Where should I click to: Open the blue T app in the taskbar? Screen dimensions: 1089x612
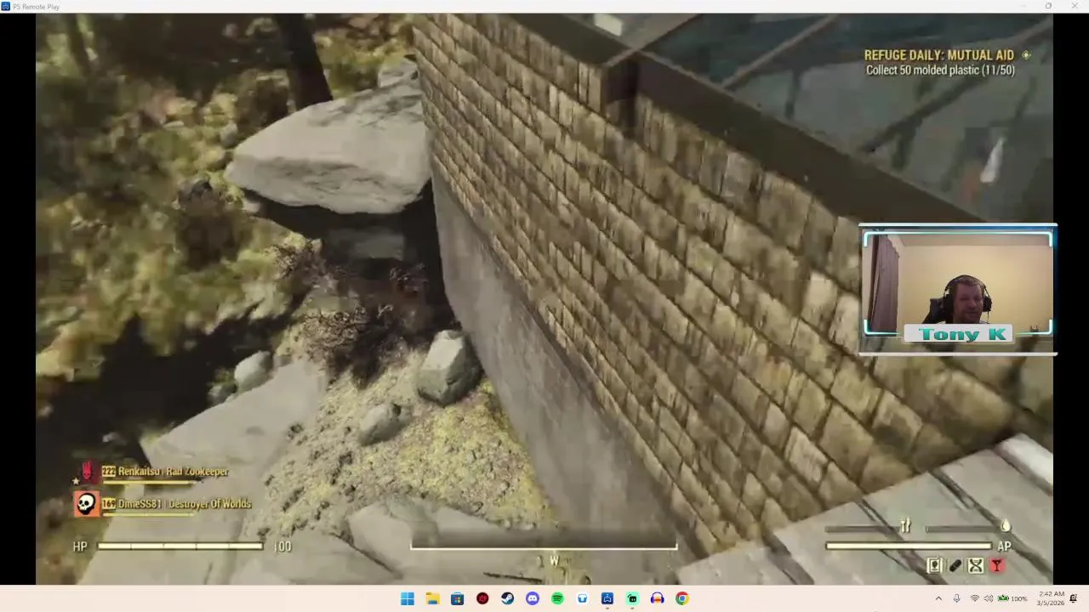point(582,598)
